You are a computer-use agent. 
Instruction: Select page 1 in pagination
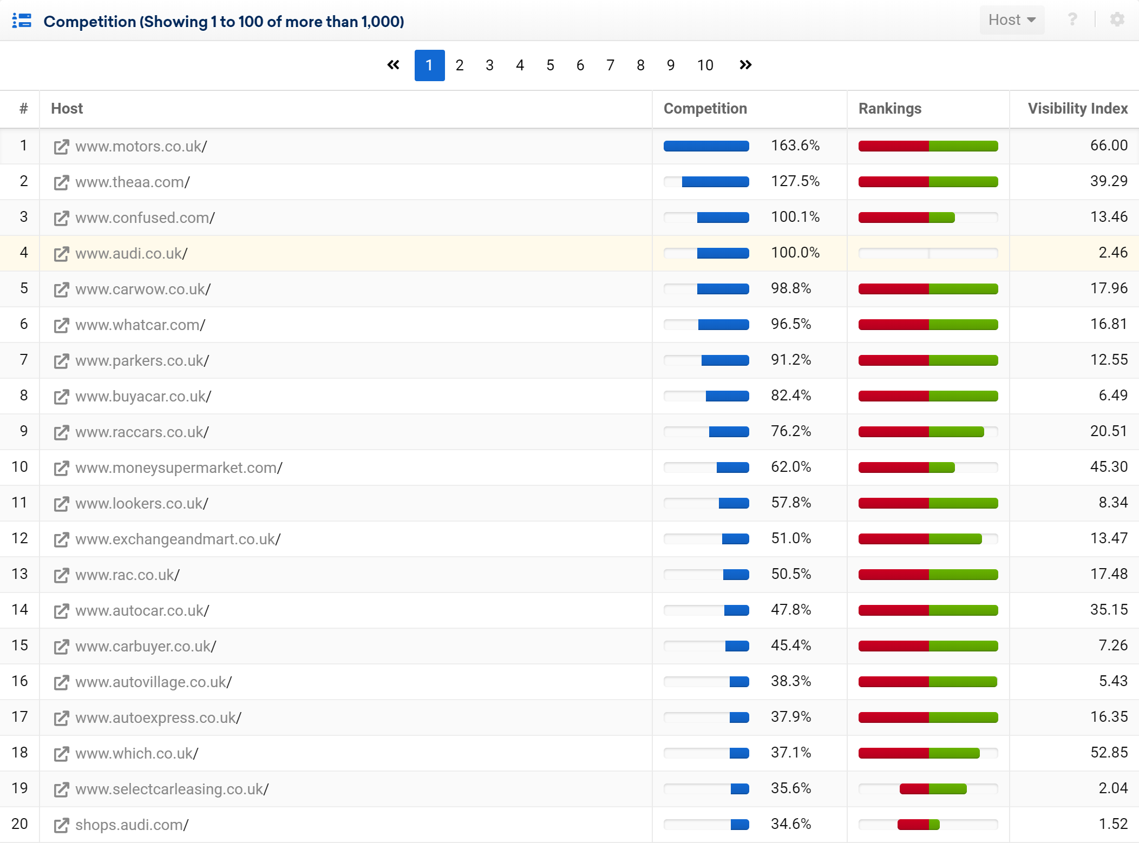(429, 65)
